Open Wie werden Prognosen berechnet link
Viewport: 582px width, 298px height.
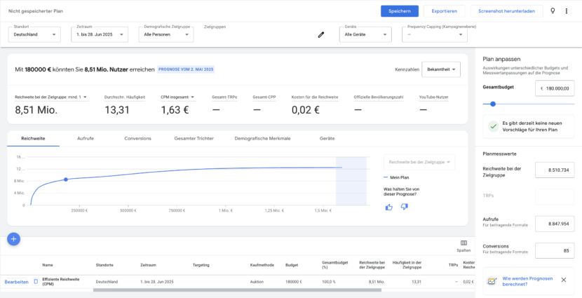tap(527, 281)
